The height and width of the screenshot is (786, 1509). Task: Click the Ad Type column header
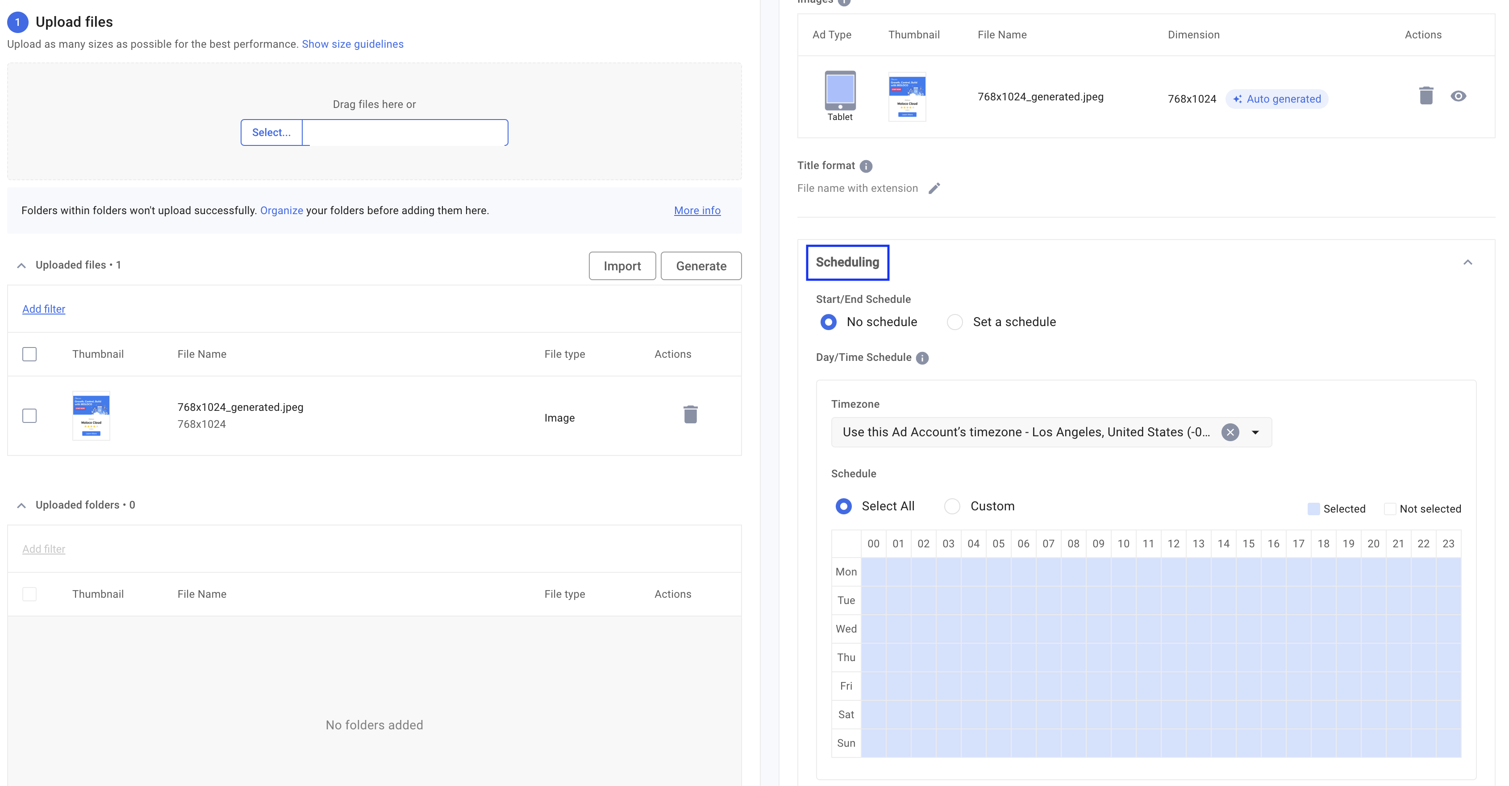click(832, 35)
